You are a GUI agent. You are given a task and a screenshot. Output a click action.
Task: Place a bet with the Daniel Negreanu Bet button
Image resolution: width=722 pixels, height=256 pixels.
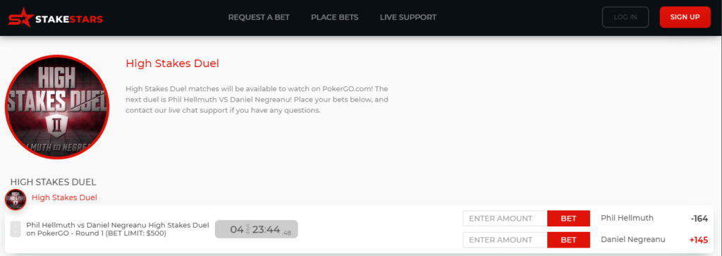click(x=569, y=240)
